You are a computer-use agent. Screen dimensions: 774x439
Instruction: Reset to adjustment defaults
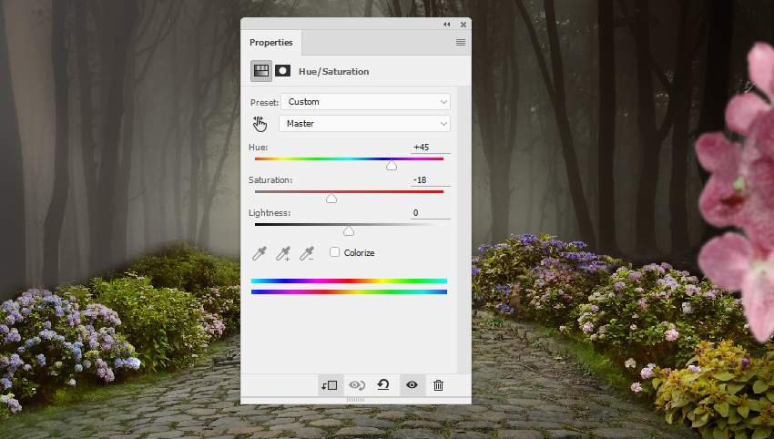pos(383,384)
